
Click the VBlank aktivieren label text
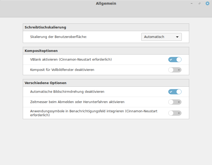pyautogui.click(x=71, y=60)
